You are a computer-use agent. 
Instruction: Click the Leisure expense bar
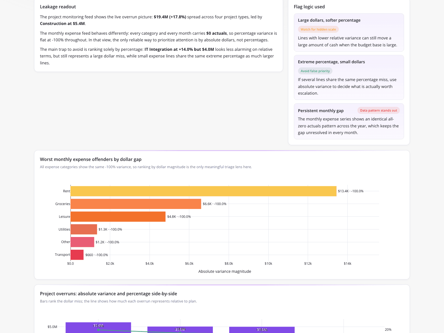(x=118, y=217)
